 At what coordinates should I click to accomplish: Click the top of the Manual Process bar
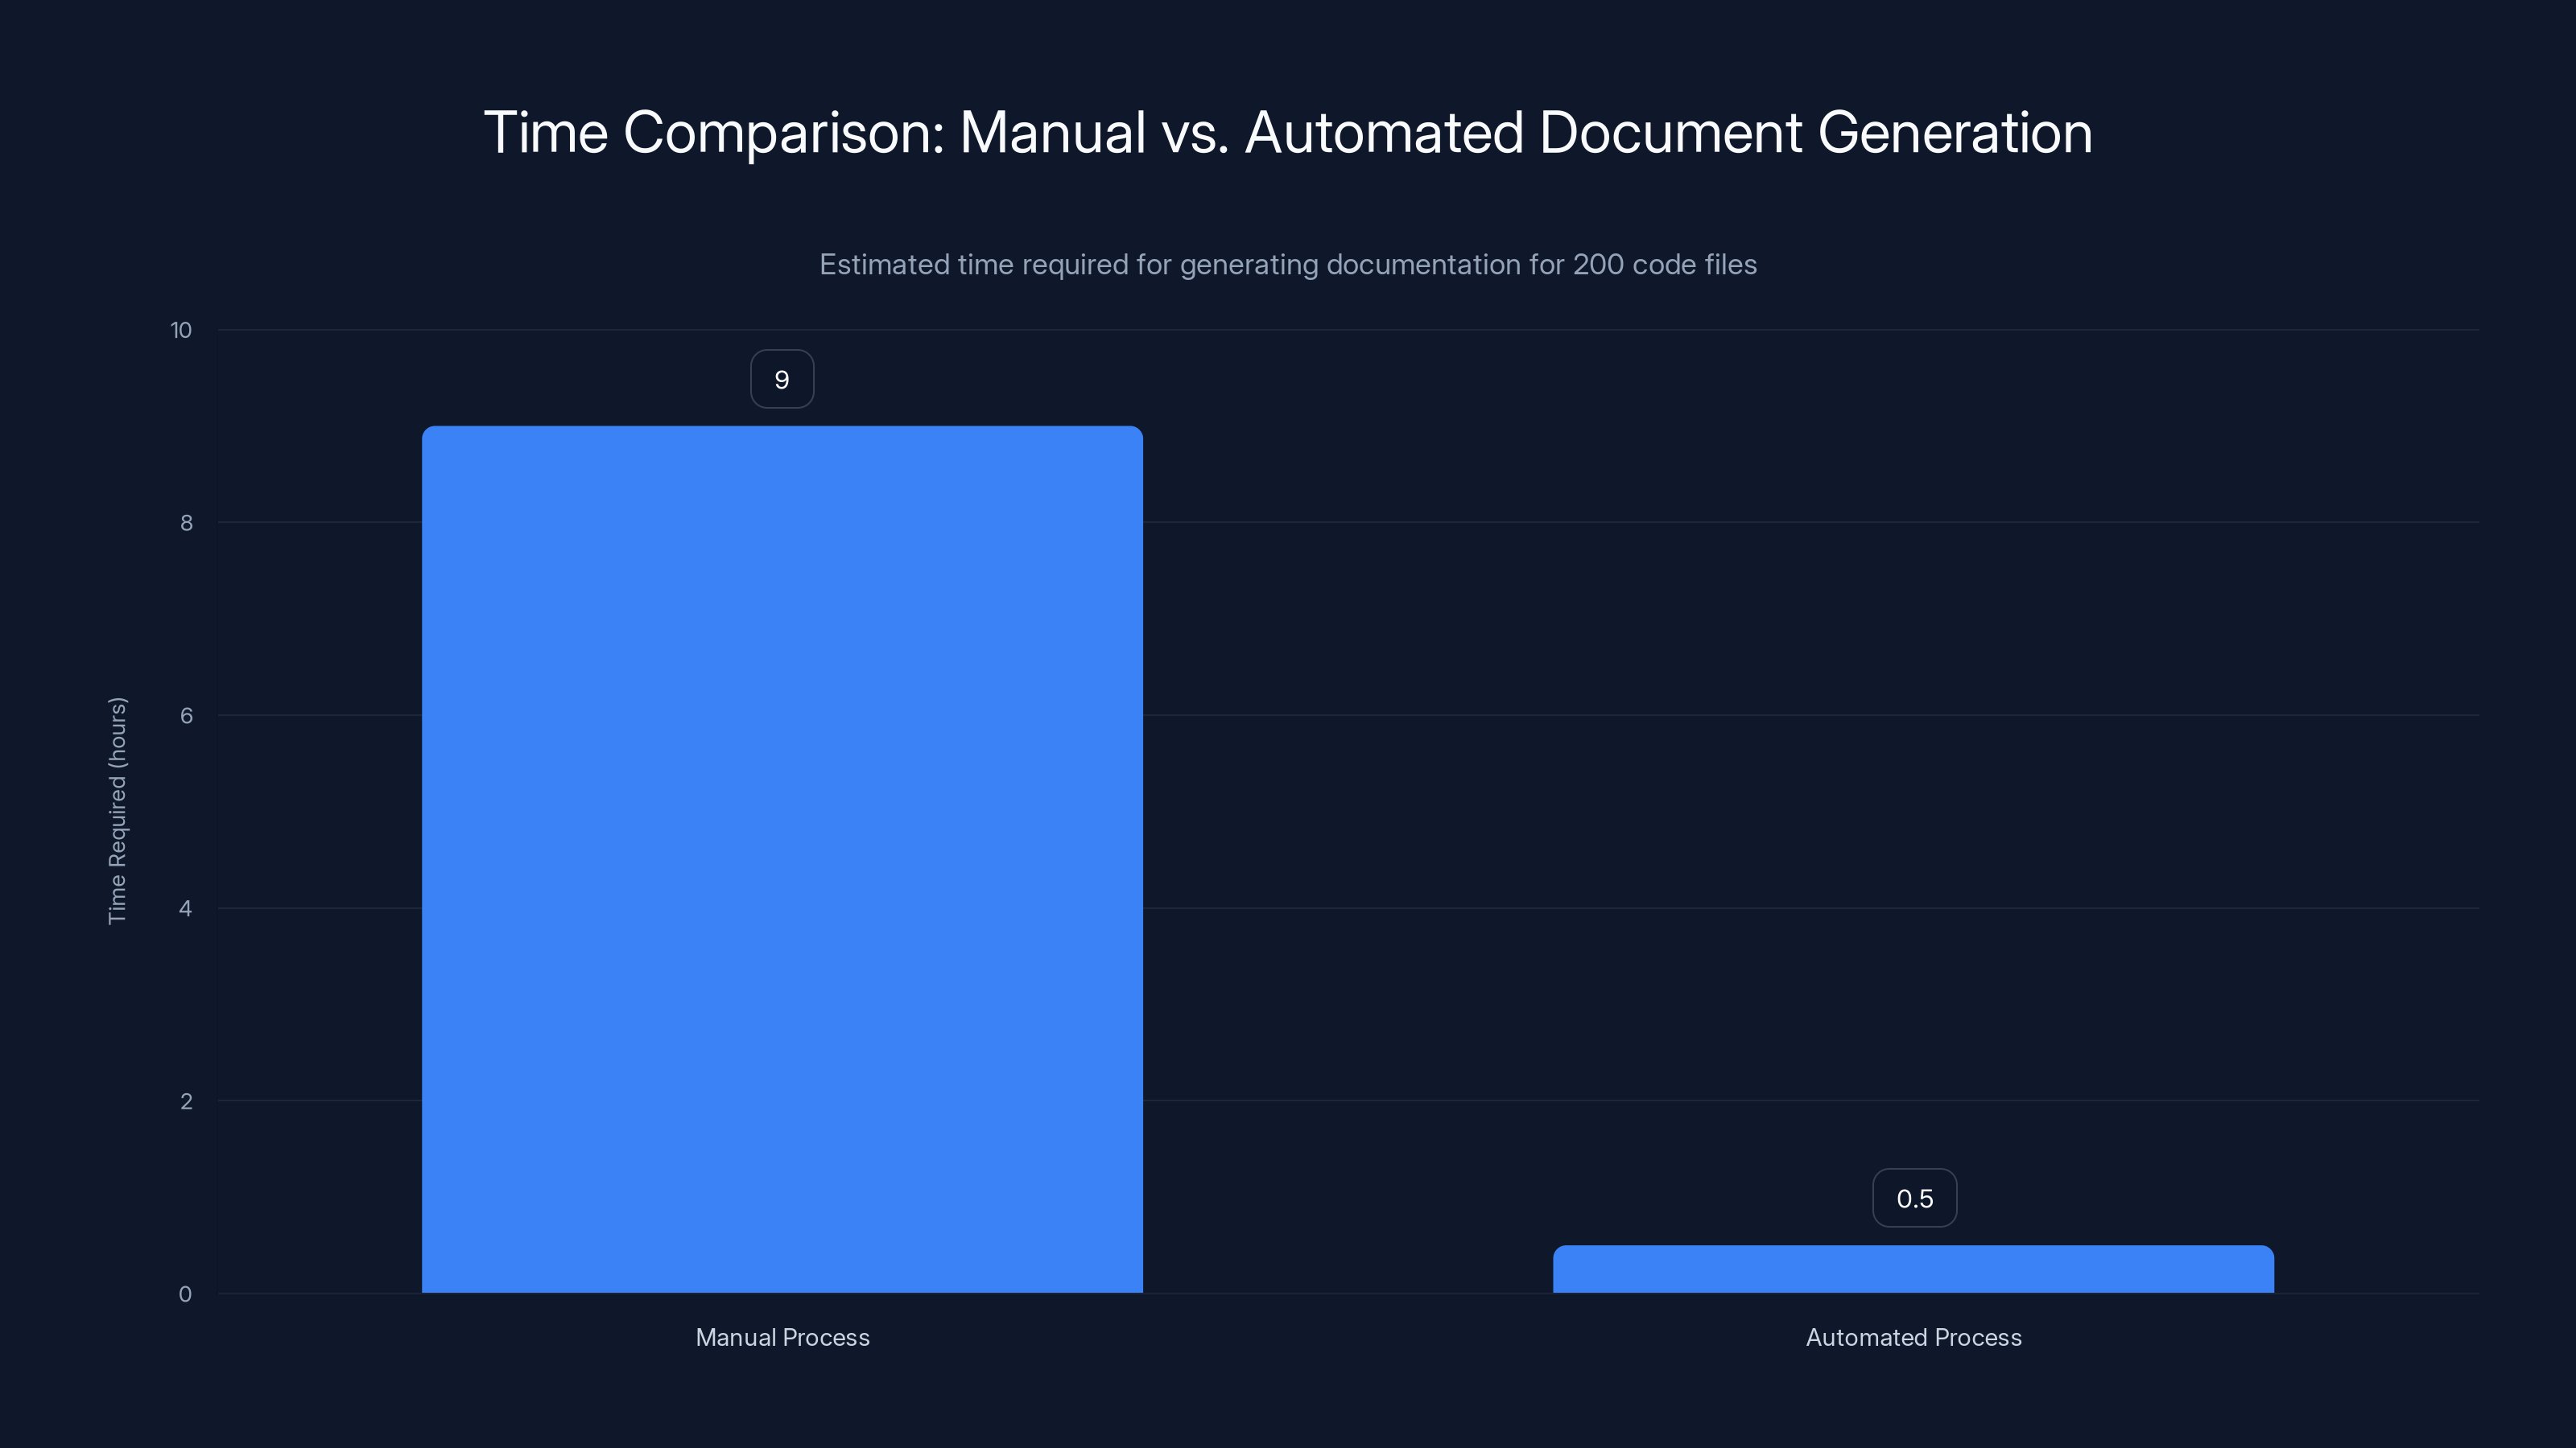tap(783, 430)
